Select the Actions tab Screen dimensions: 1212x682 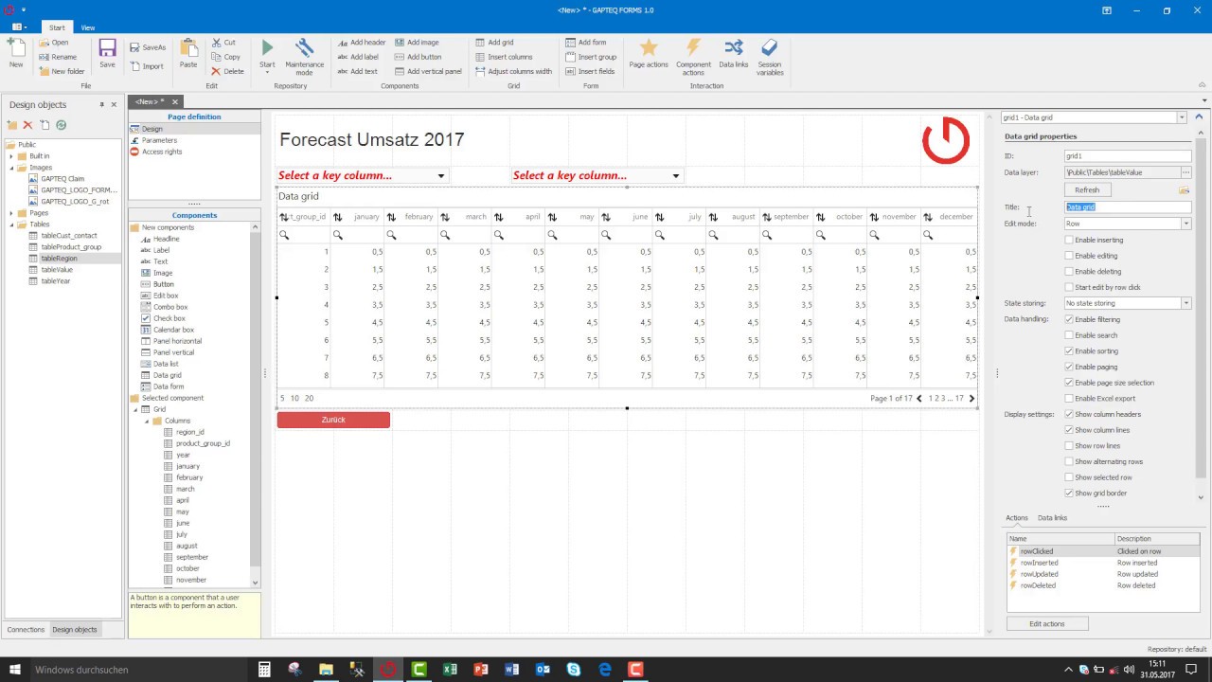[1016, 518]
